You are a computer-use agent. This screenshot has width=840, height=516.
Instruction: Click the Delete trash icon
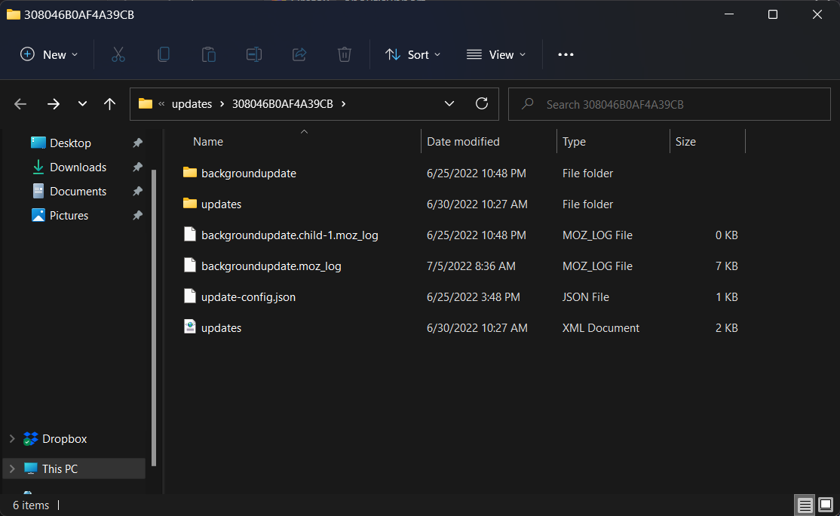coord(345,54)
